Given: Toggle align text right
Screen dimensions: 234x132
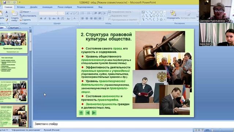Looking at the screenshot, I should click(x=91, y=18).
